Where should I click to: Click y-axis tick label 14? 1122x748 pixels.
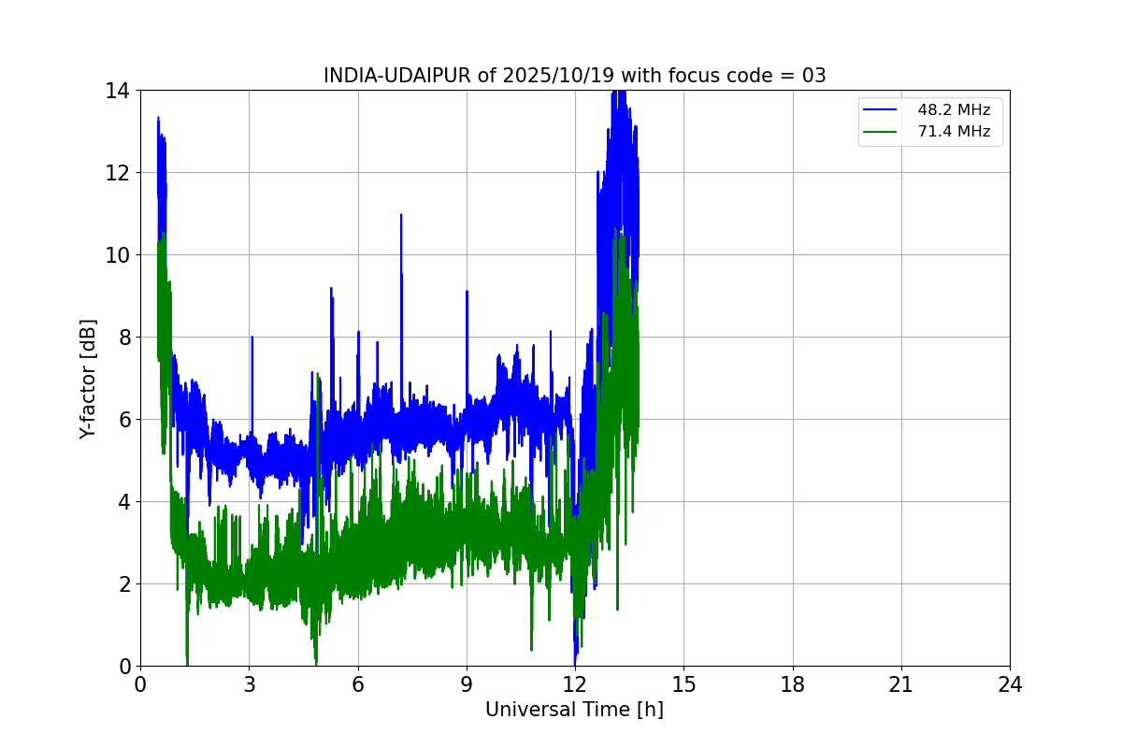[x=119, y=91]
